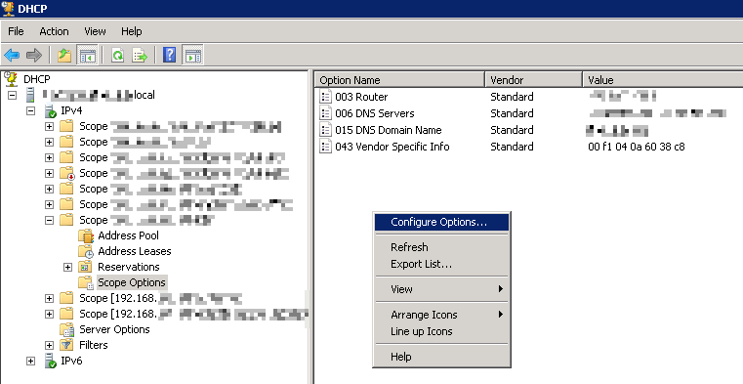The width and height of the screenshot is (743, 384).
Task: Open the Help menu in the menu bar
Action: (x=131, y=31)
